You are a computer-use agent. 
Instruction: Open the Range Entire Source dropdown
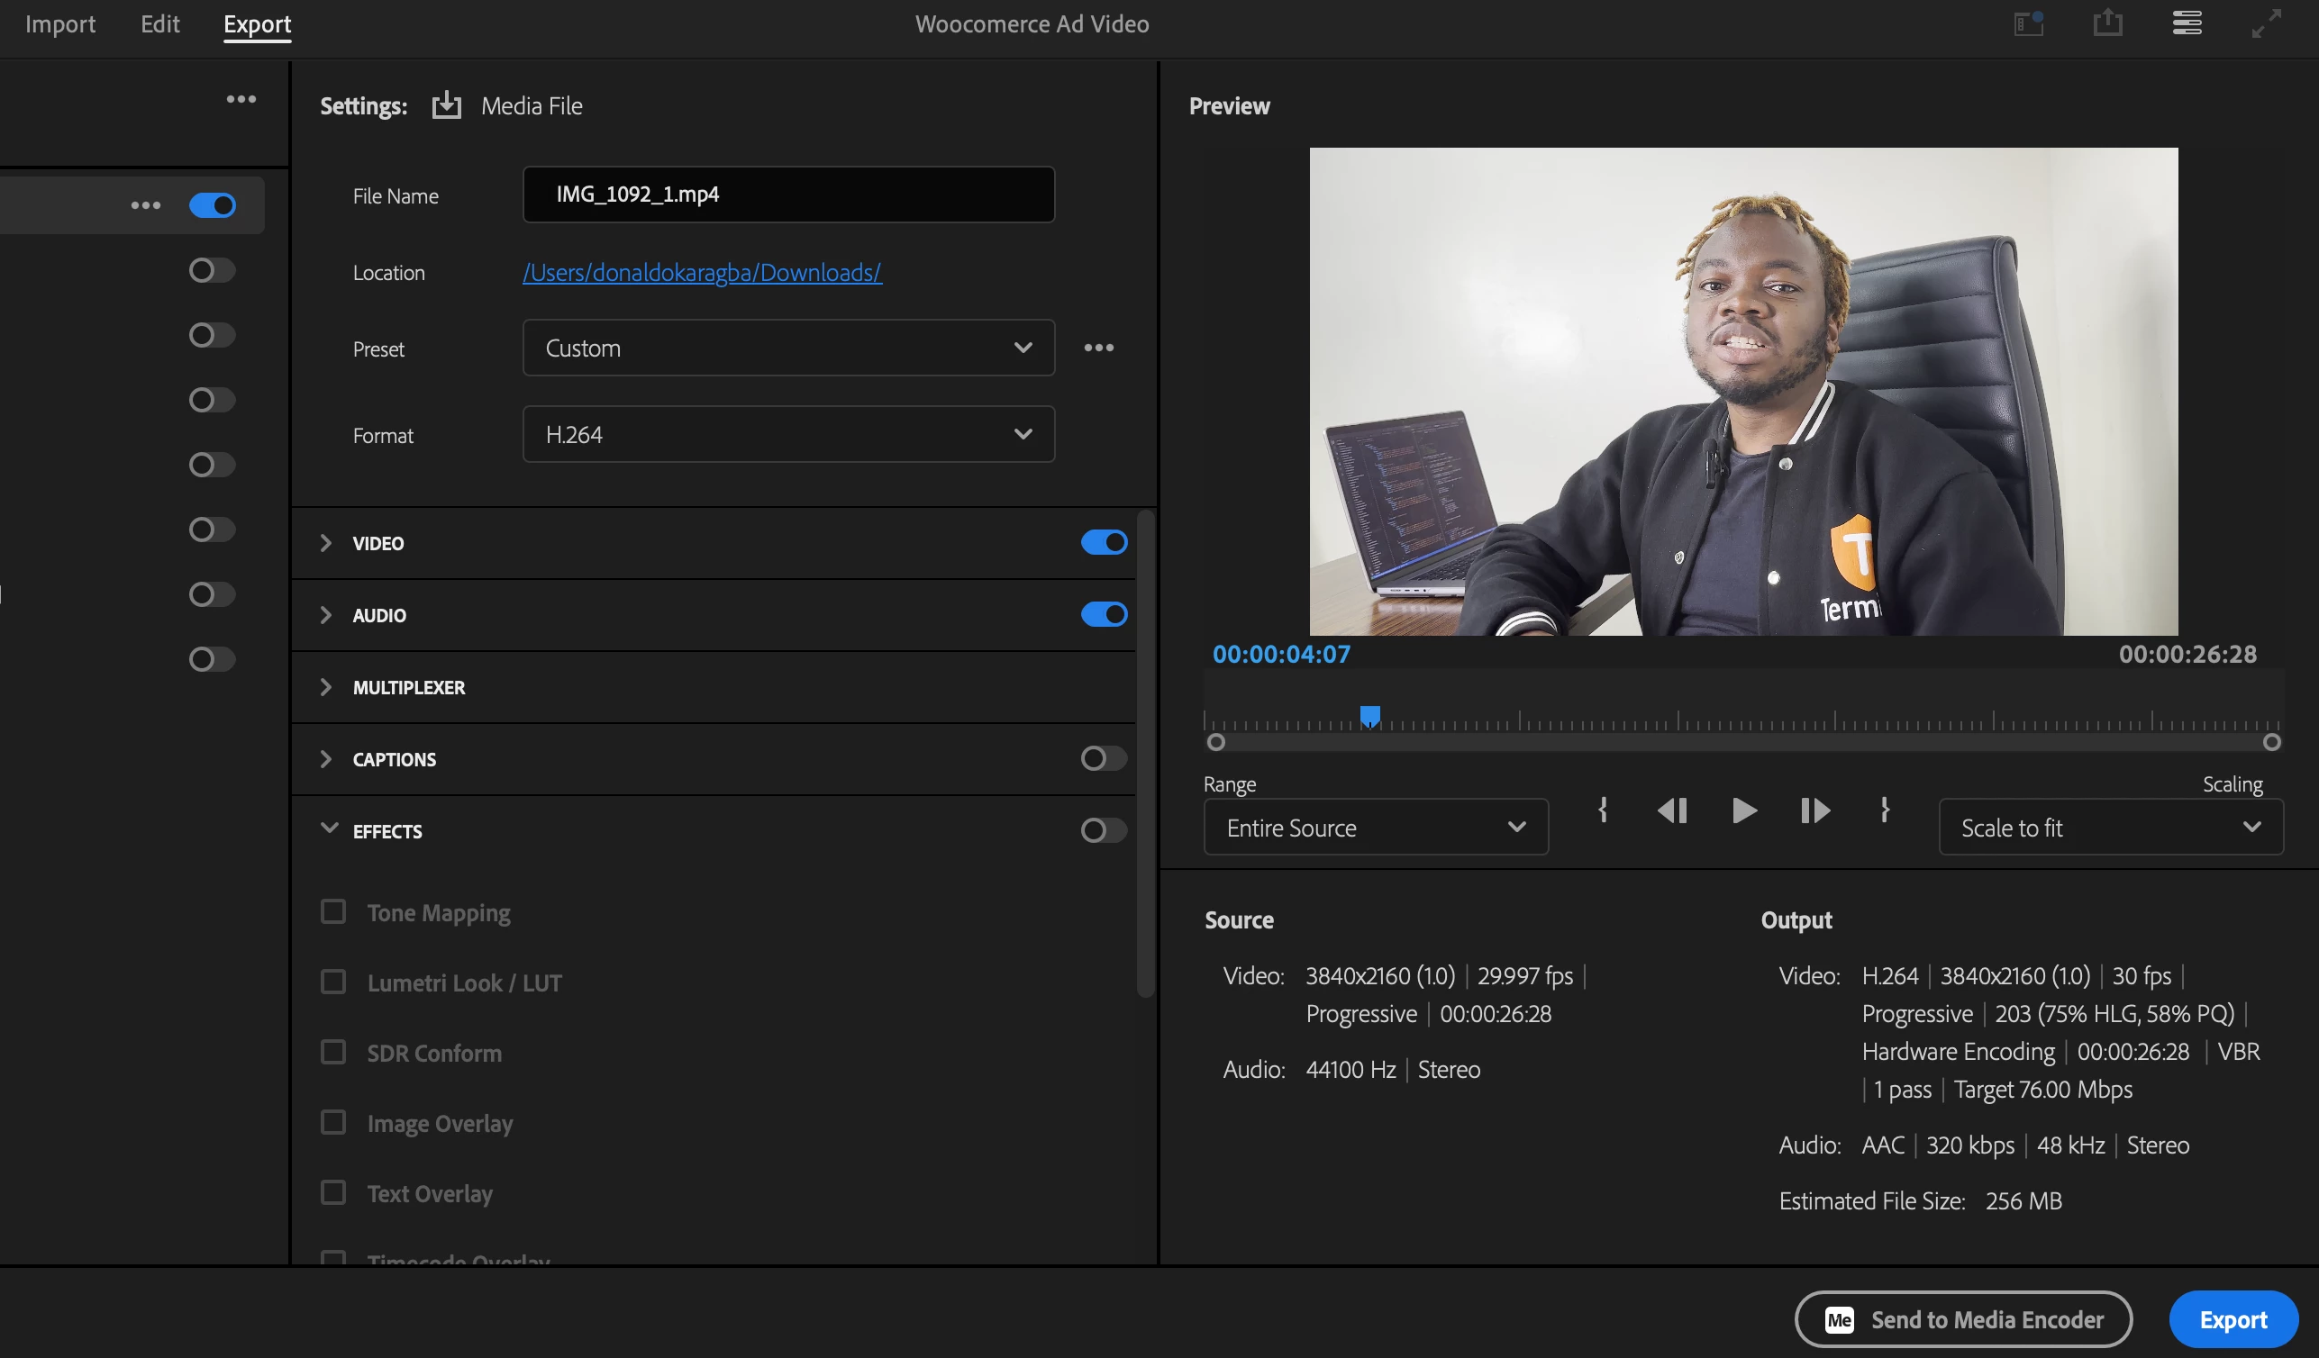tap(1375, 827)
